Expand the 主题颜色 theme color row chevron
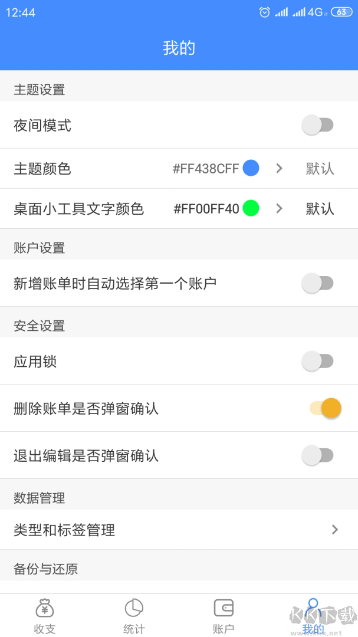 point(279,168)
